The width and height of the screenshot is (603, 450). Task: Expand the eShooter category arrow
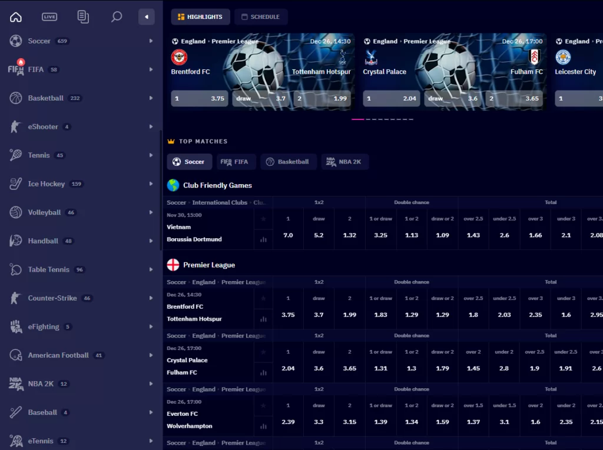[151, 126]
